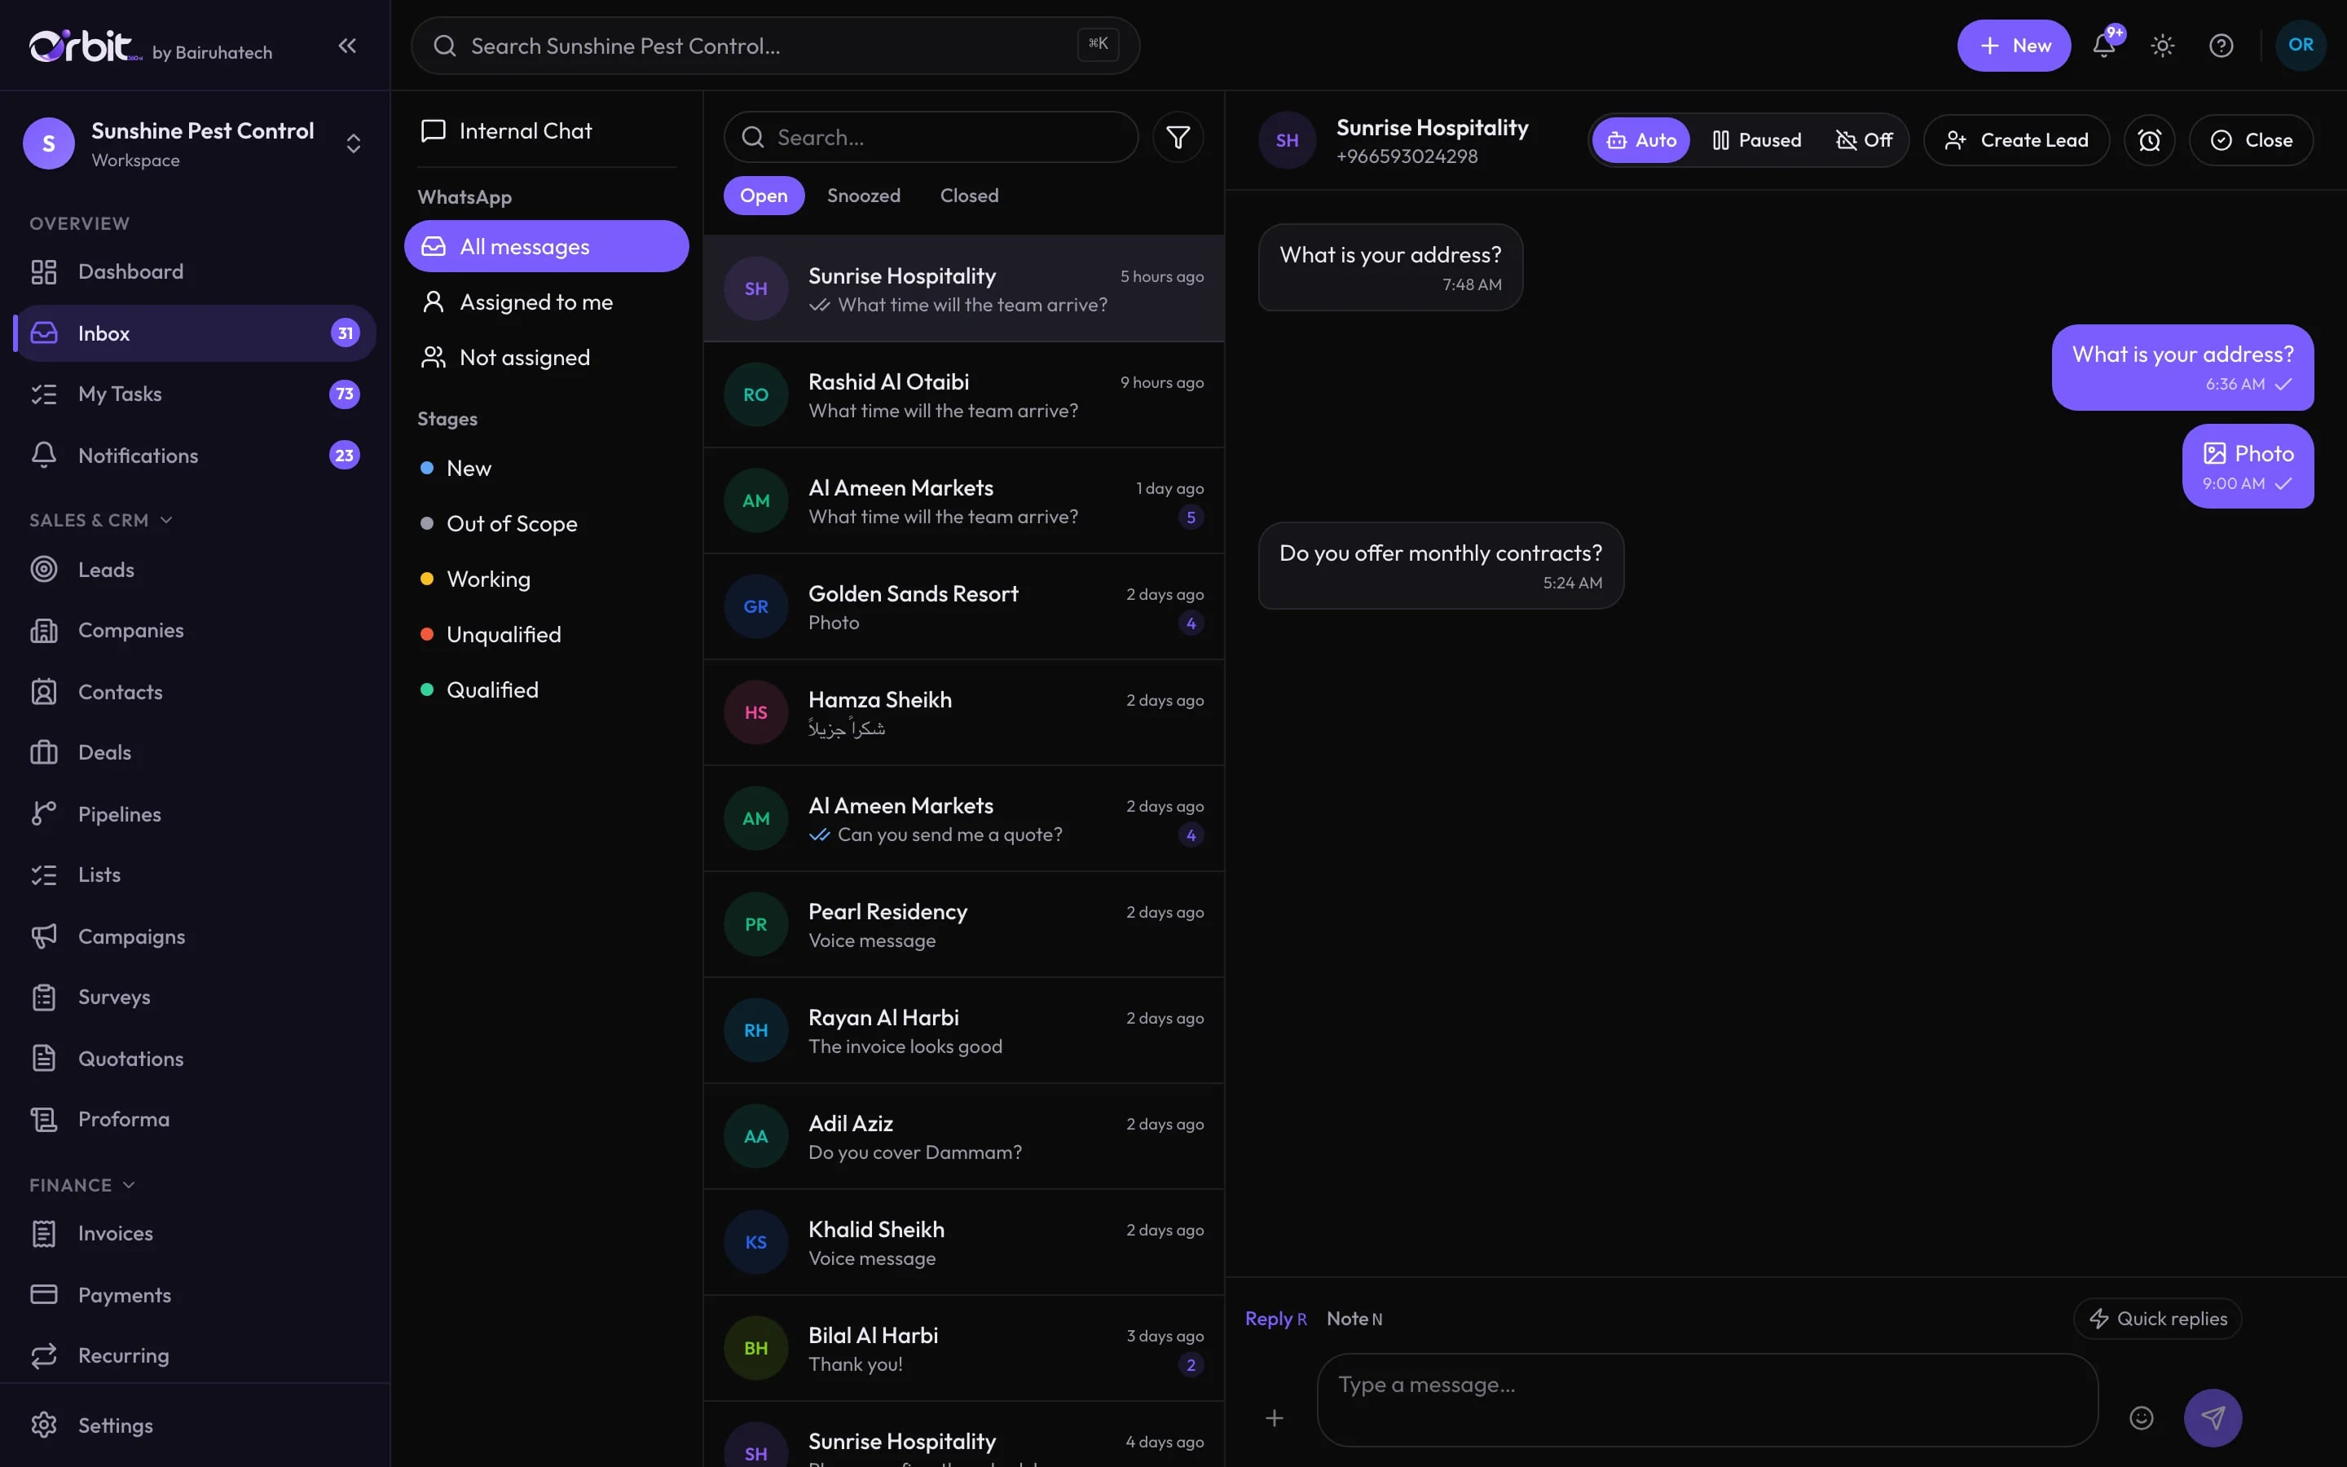Image resolution: width=2347 pixels, height=1467 pixels.
Task: Open Companies in the sidebar
Action: [x=195, y=631]
